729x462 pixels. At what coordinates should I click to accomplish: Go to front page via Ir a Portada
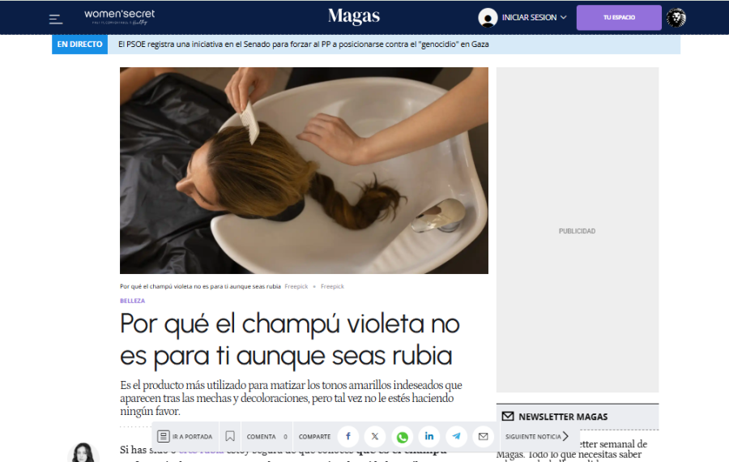(x=185, y=436)
